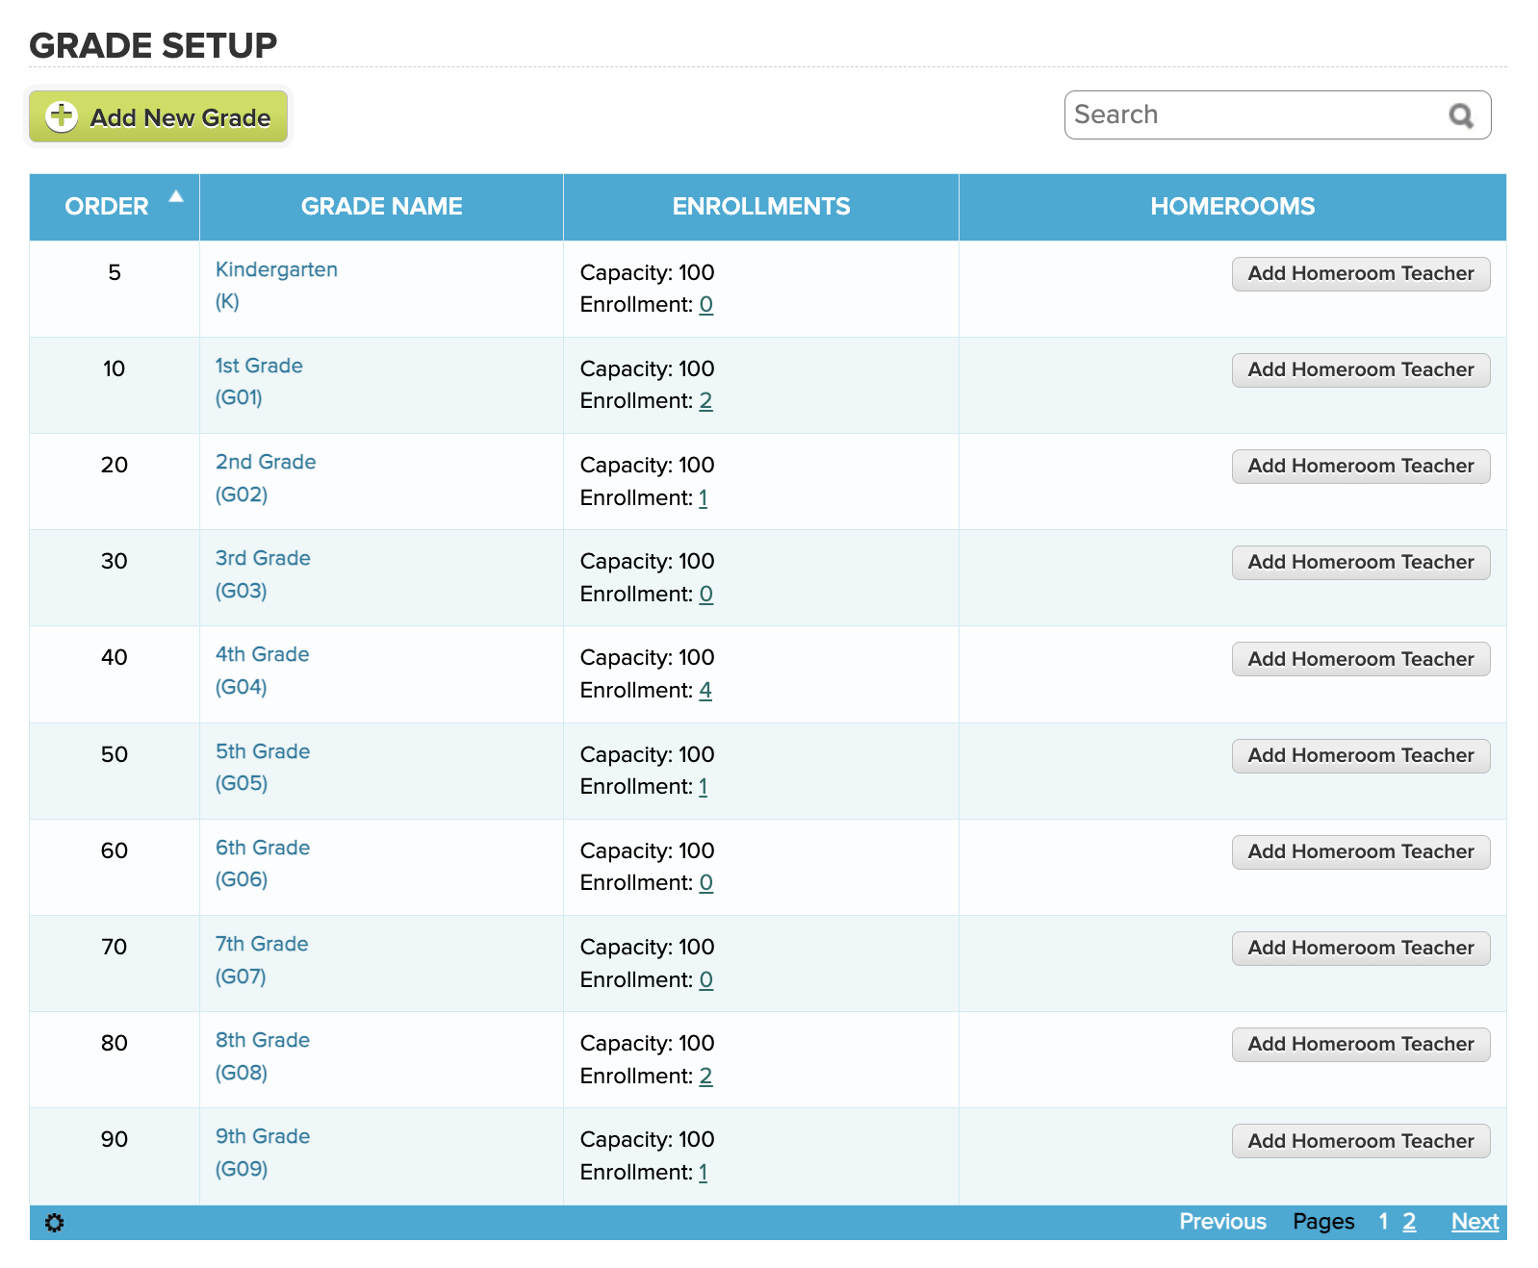The image size is (1538, 1268).
Task: Click 7th Grade enrollment count 0
Action: [x=706, y=979]
